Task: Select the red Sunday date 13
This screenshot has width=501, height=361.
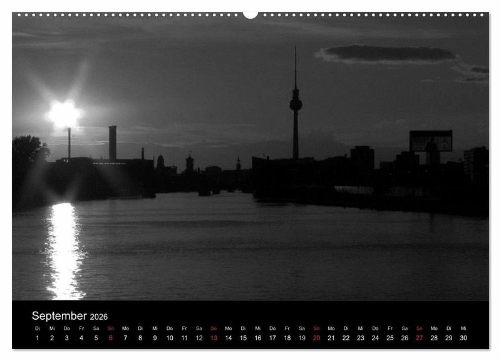Action: pyautogui.click(x=214, y=338)
